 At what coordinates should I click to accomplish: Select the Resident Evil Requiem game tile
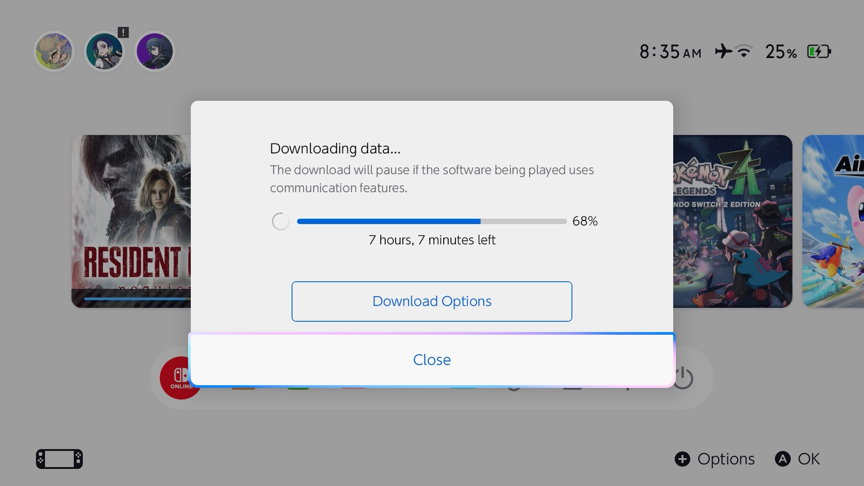[x=131, y=220]
